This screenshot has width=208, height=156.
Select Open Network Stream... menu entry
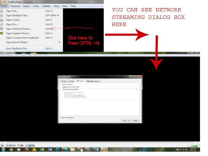31,29
